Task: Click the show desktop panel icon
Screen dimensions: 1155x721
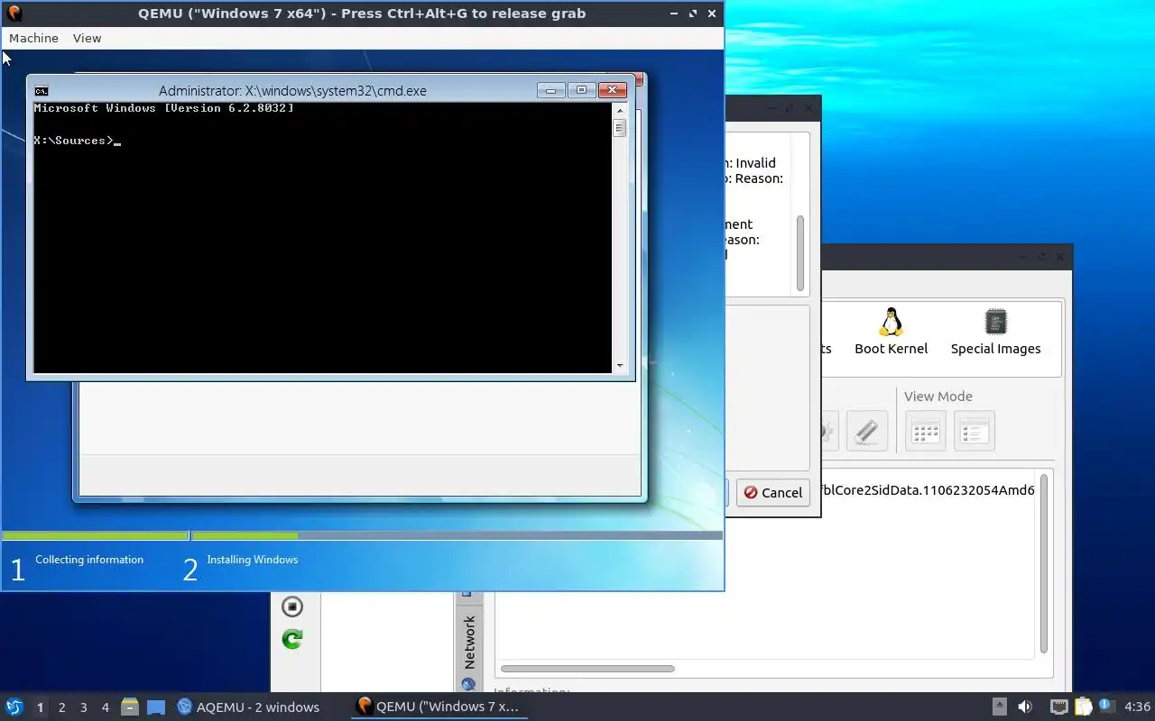Action: [x=156, y=707]
